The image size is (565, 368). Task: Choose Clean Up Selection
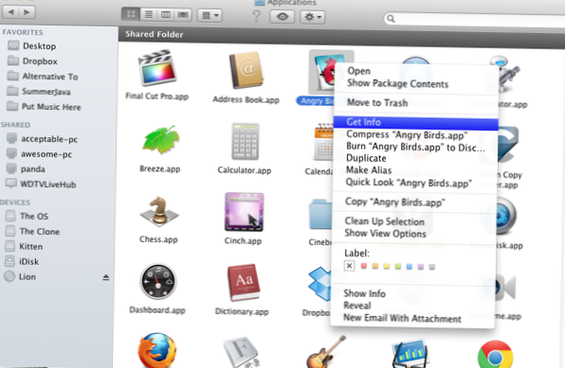(384, 221)
